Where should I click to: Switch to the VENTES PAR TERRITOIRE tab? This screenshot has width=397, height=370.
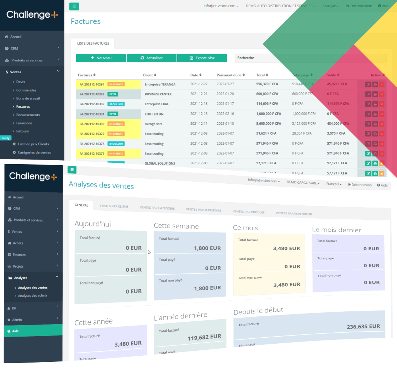click(x=203, y=210)
